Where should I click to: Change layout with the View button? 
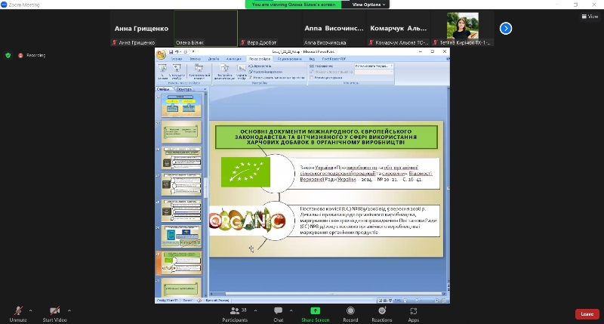(588, 16)
